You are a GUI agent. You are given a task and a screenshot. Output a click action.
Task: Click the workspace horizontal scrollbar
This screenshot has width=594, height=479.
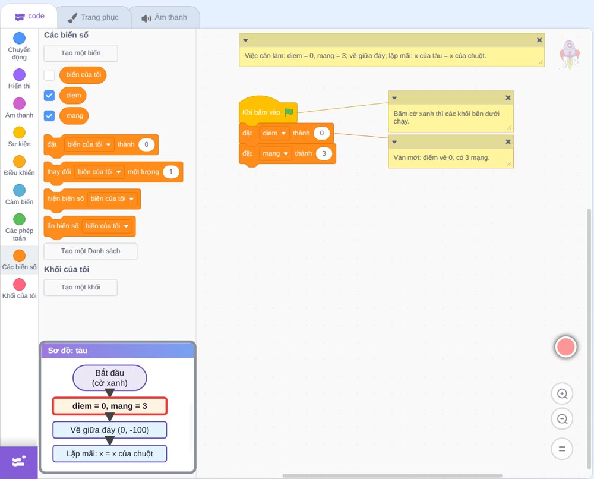pyautogui.click(x=393, y=475)
